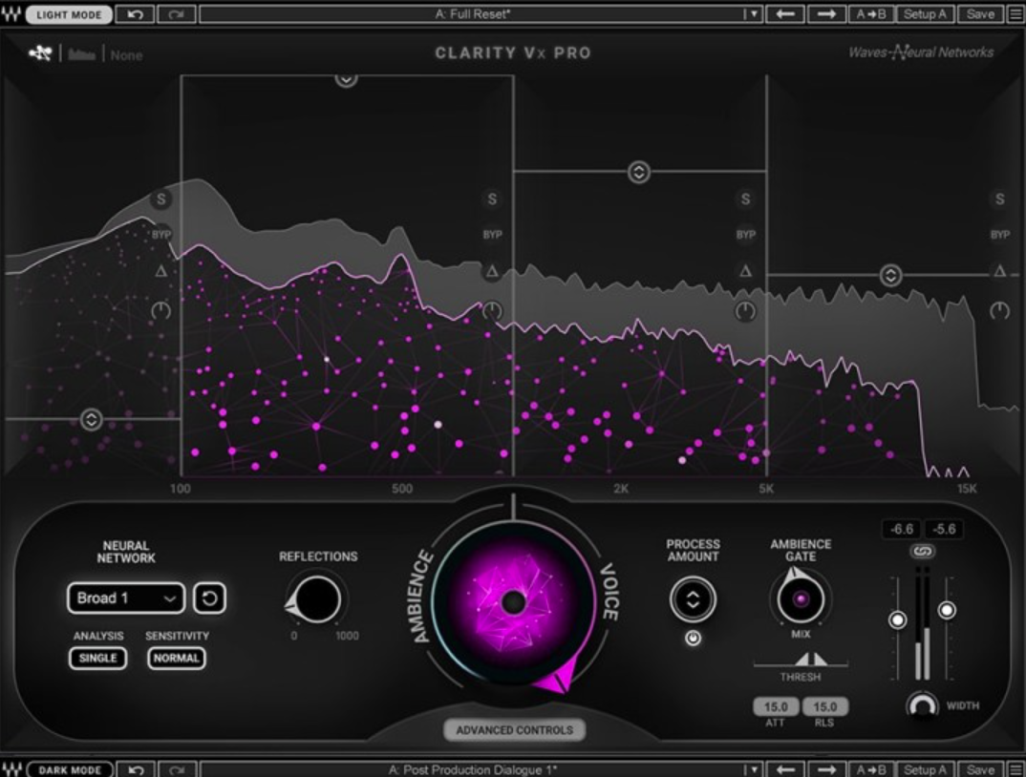Click the Waves logo in bottom toolbar
The image size is (1026, 777).
pyautogui.click(x=11, y=769)
